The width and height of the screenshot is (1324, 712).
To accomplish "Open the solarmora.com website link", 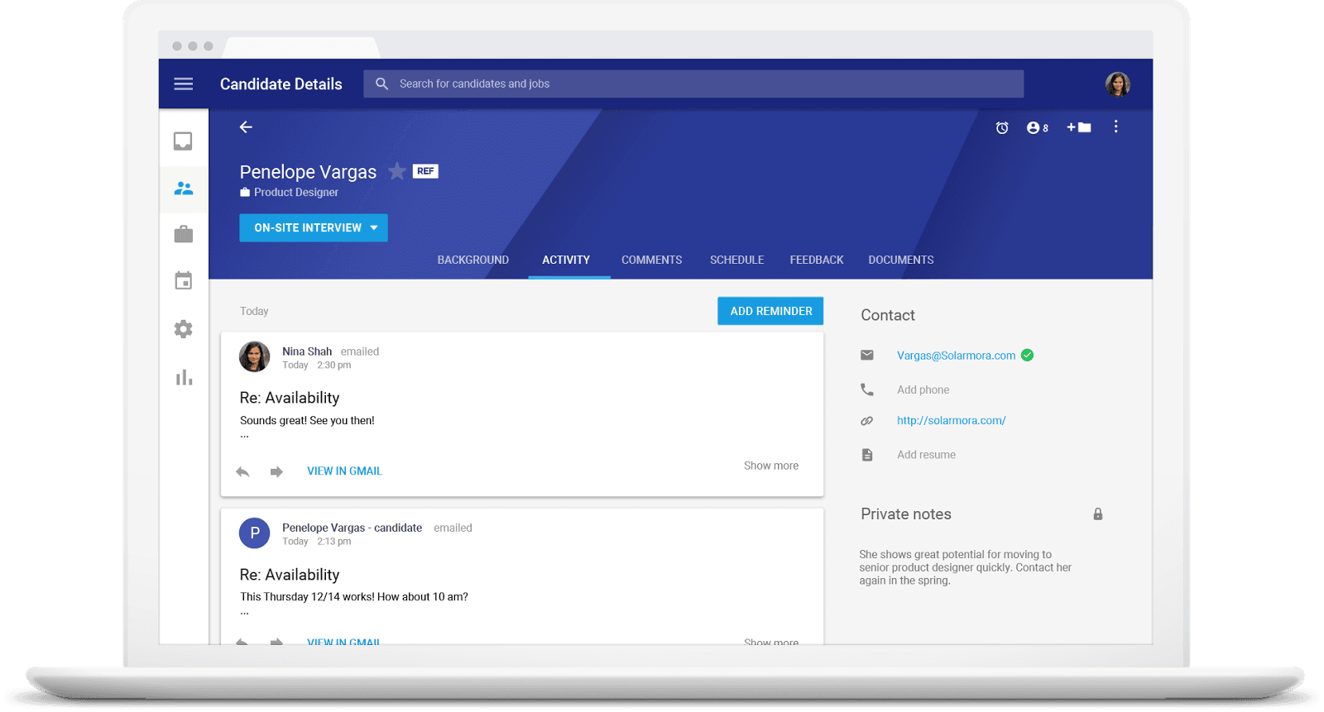I will 951,420.
